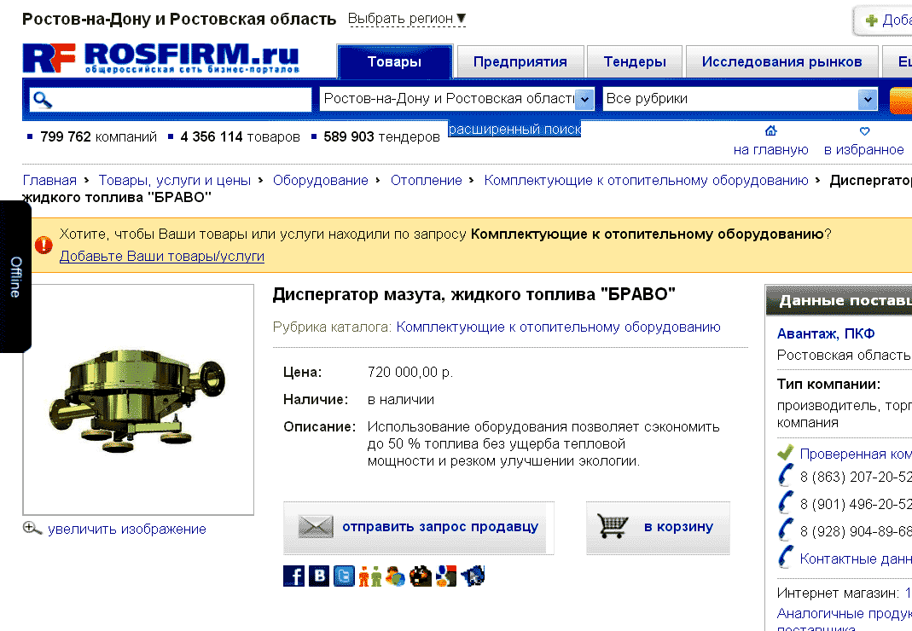Click the red exclamation warning icon

(x=44, y=245)
